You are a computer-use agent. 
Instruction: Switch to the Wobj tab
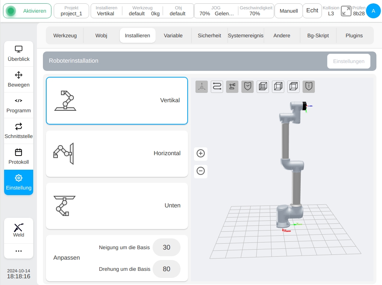[x=101, y=35]
